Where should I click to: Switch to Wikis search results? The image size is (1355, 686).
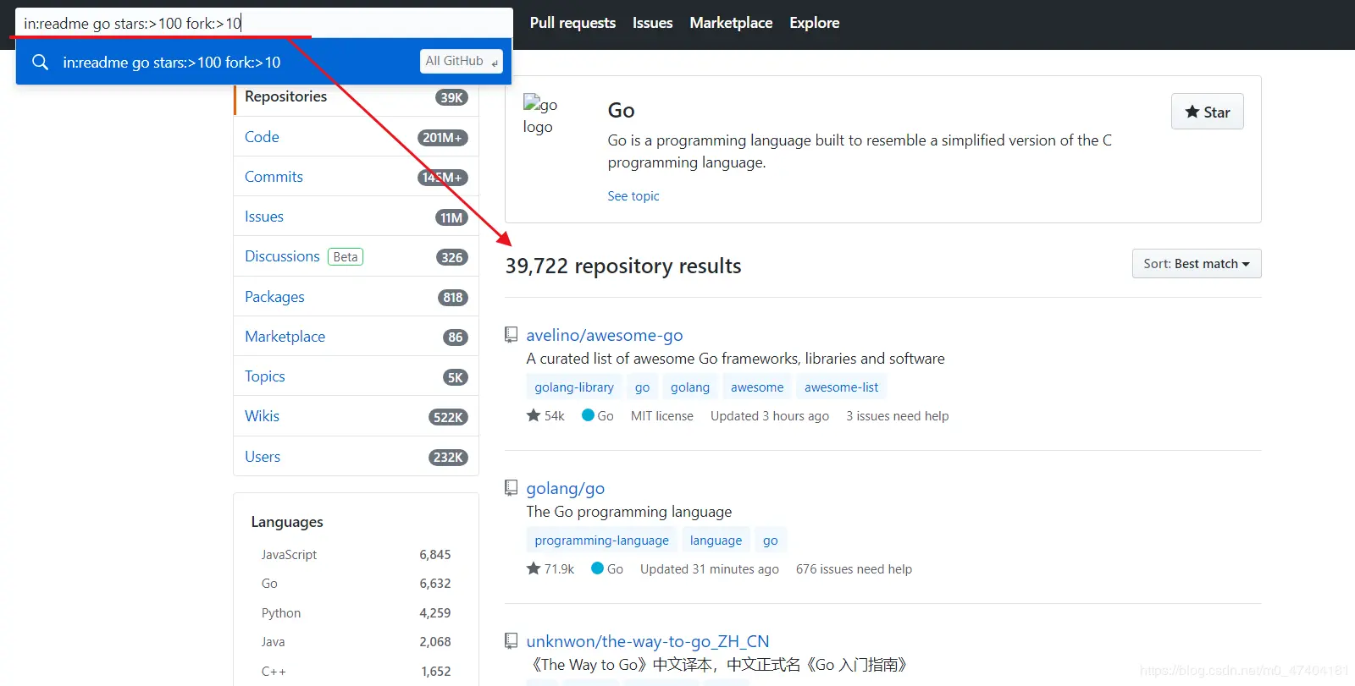(356, 416)
